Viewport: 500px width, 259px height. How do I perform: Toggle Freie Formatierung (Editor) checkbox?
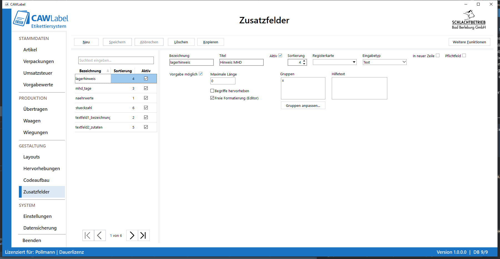[212, 98]
